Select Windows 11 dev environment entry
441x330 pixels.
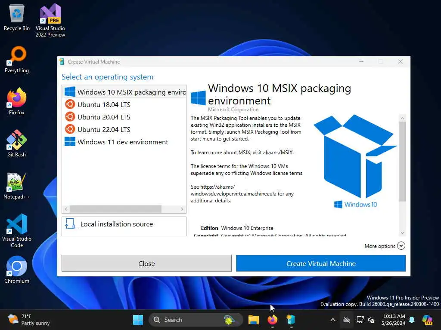point(124,142)
